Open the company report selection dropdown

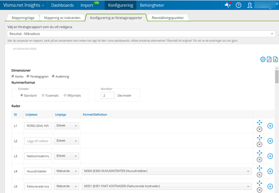point(141,34)
